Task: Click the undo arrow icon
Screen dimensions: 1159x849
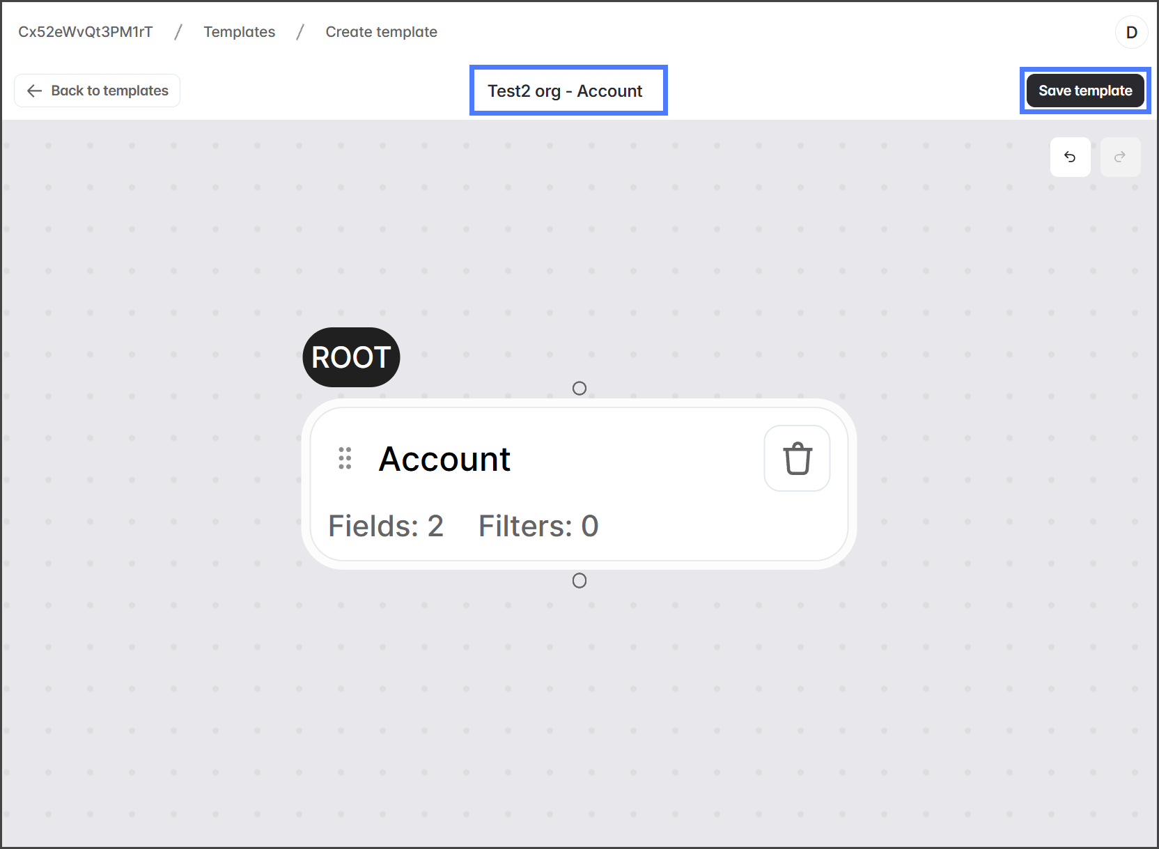Action: pos(1070,157)
